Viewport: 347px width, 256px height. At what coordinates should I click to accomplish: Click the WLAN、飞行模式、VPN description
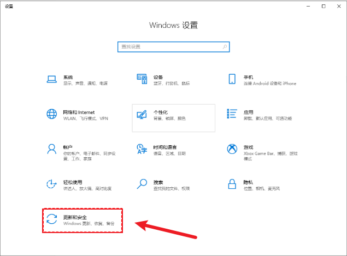pos(86,118)
